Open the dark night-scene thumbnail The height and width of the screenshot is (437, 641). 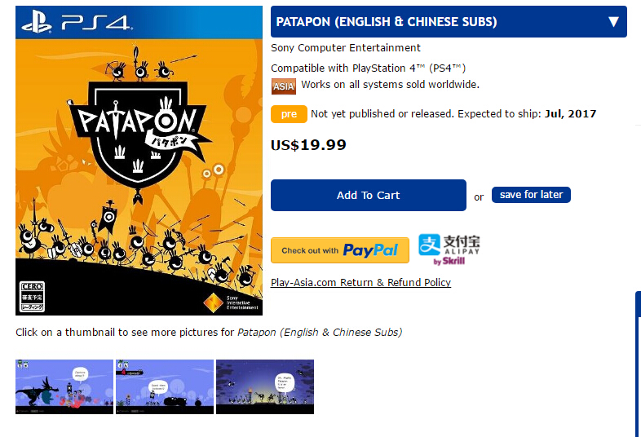pyautogui.click(x=264, y=386)
